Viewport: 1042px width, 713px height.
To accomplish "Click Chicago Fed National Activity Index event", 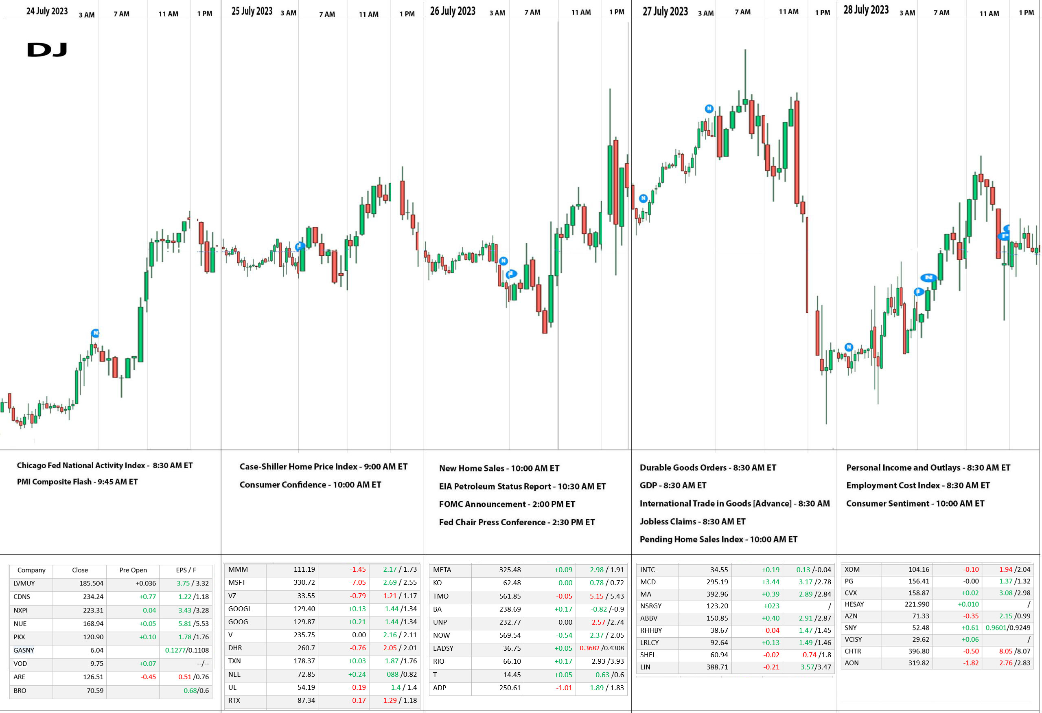I will point(105,465).
